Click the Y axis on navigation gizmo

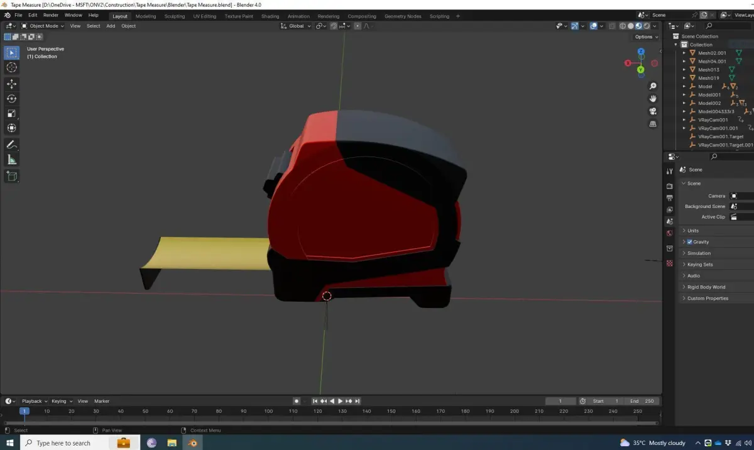pos(640,70)
